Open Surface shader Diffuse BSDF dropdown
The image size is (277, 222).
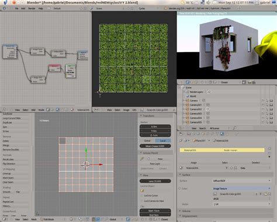point(241,181)
